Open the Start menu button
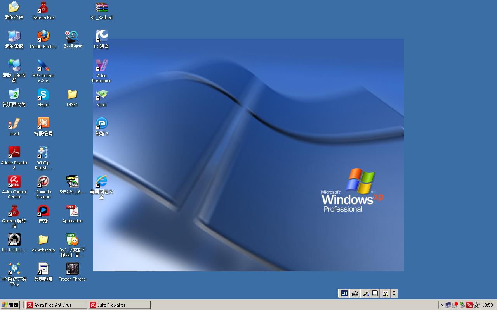Image resolution: width=497 pixels, height=310 pixels. 10,305
